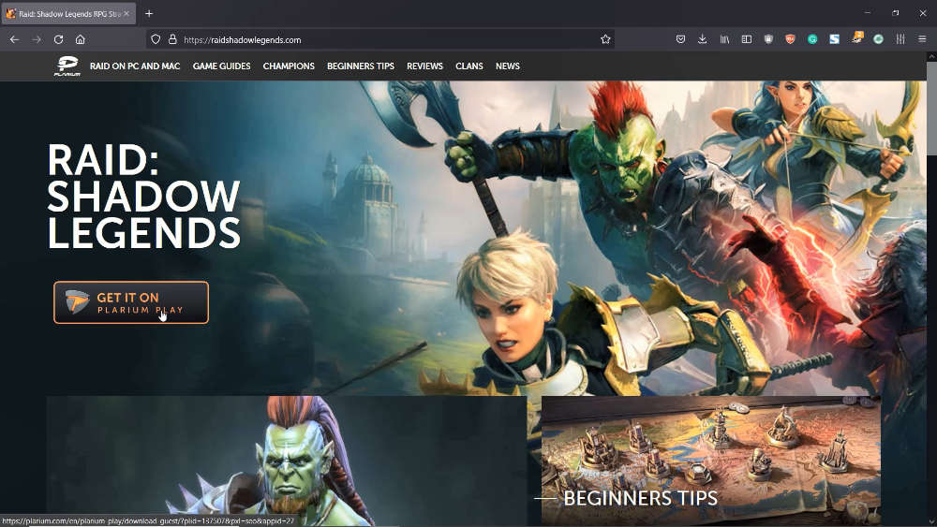Click the GET IT ON PLARIUM PLAY button

131,302
